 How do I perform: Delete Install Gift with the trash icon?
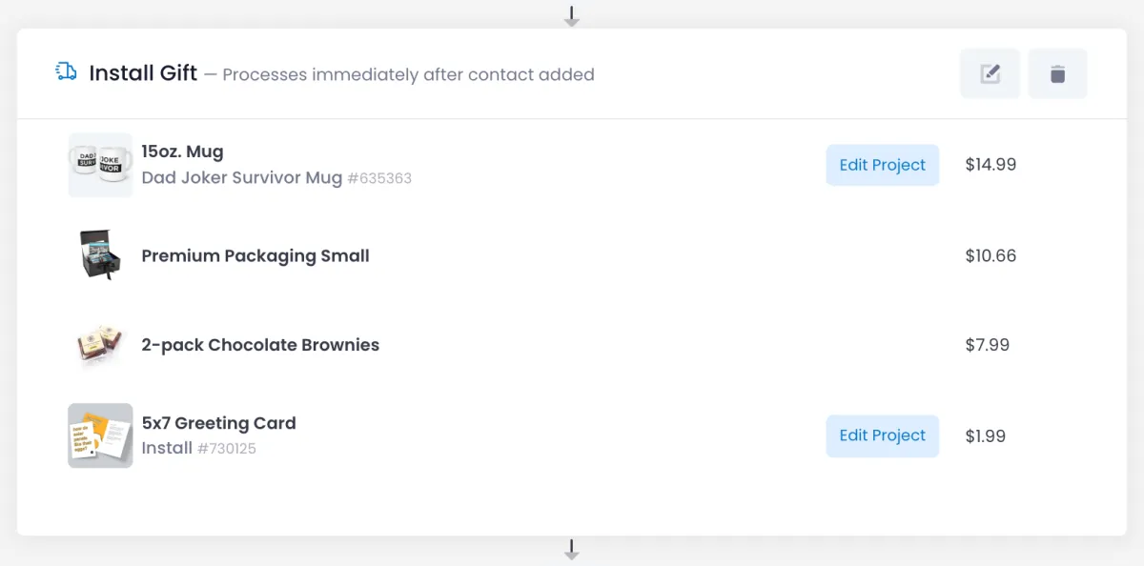pos(1057,73)
